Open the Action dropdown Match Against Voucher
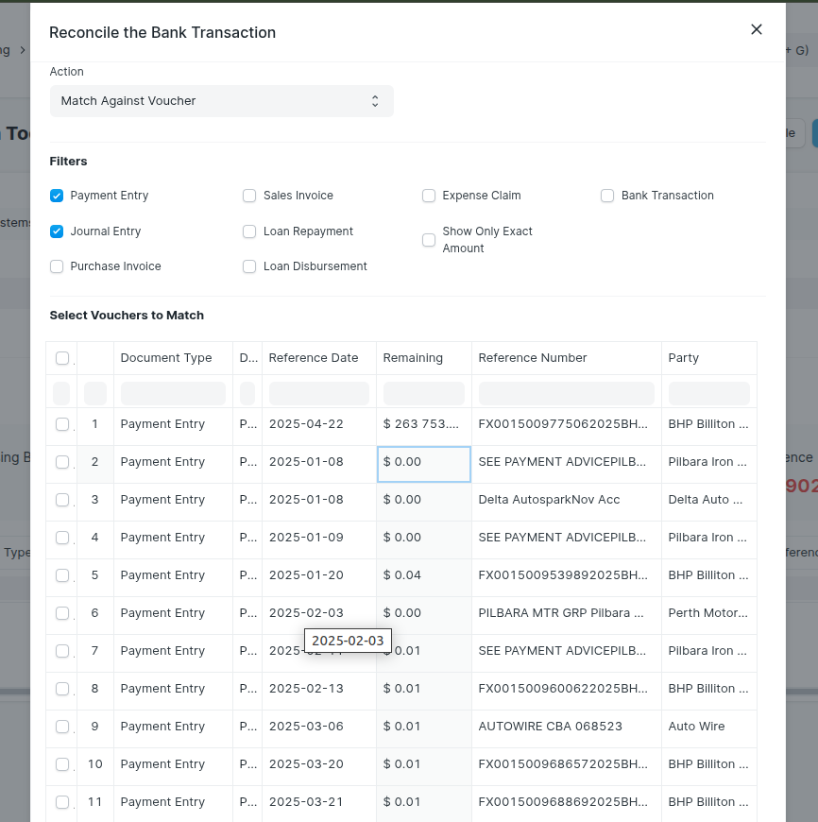 (221, 101)
